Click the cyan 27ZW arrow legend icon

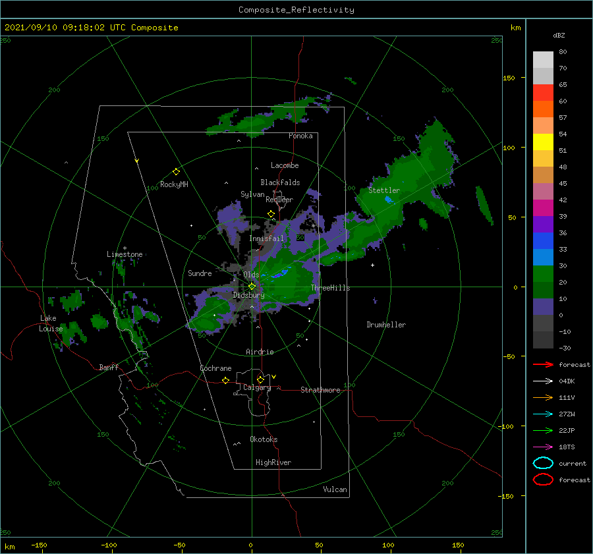coord(543,414)
